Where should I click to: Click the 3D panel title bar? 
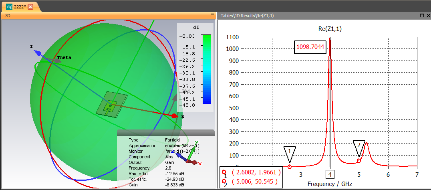pyautogui.click(x=109, y=16)
